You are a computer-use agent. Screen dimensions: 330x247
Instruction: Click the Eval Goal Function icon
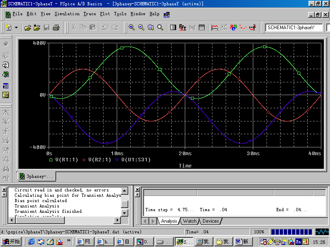click(x=224, y=27)
